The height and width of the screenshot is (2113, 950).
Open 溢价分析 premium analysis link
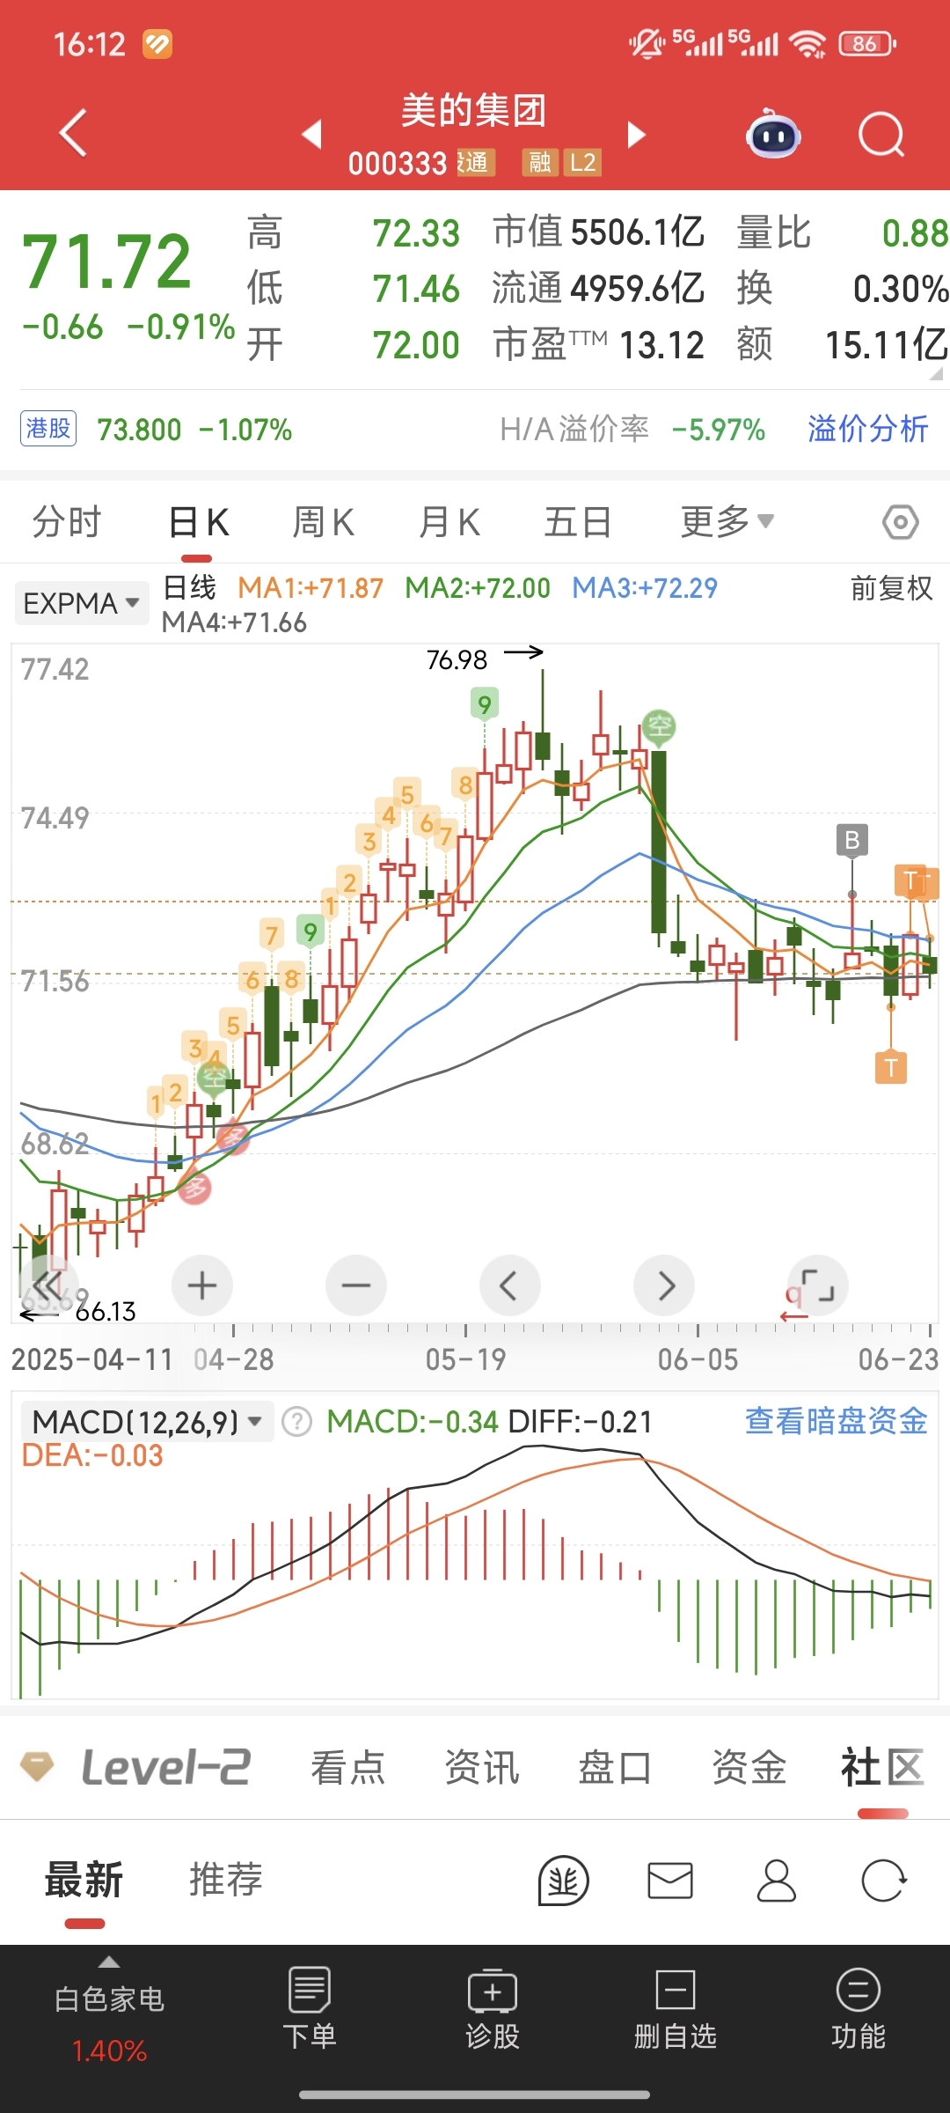(868, 429)
